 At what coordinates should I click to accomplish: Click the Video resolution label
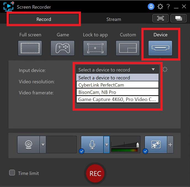pos(37,82)
